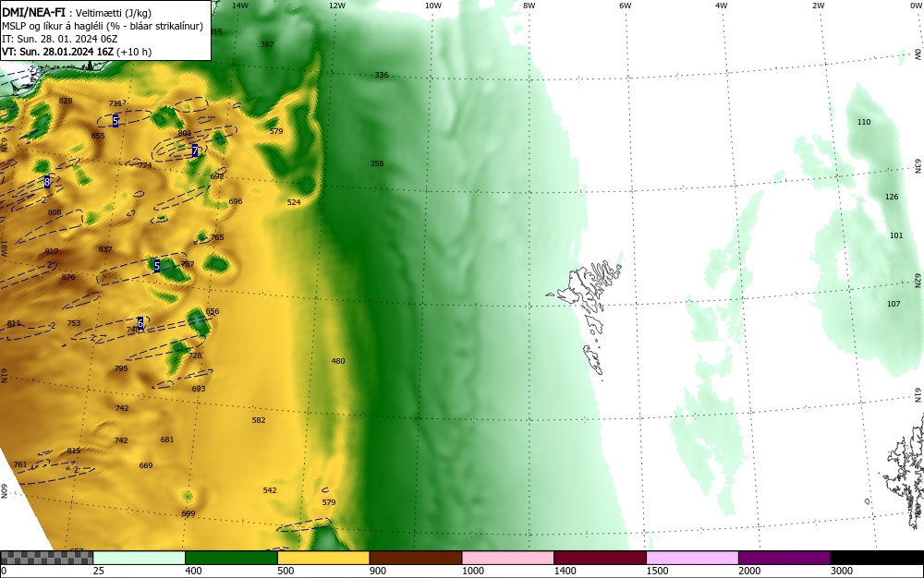The image size is (924, 578).
Task: Click the pink 1000–1400 legend swatch
Action: [508, 558]
